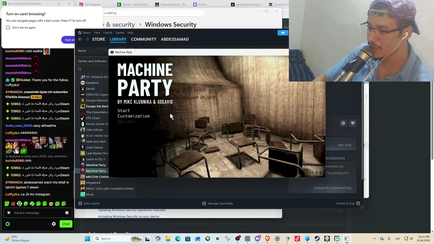Screen dimensions: 434x244
Task: Check the 'Don't ask me again' checkbox
Action: point(8,27)
